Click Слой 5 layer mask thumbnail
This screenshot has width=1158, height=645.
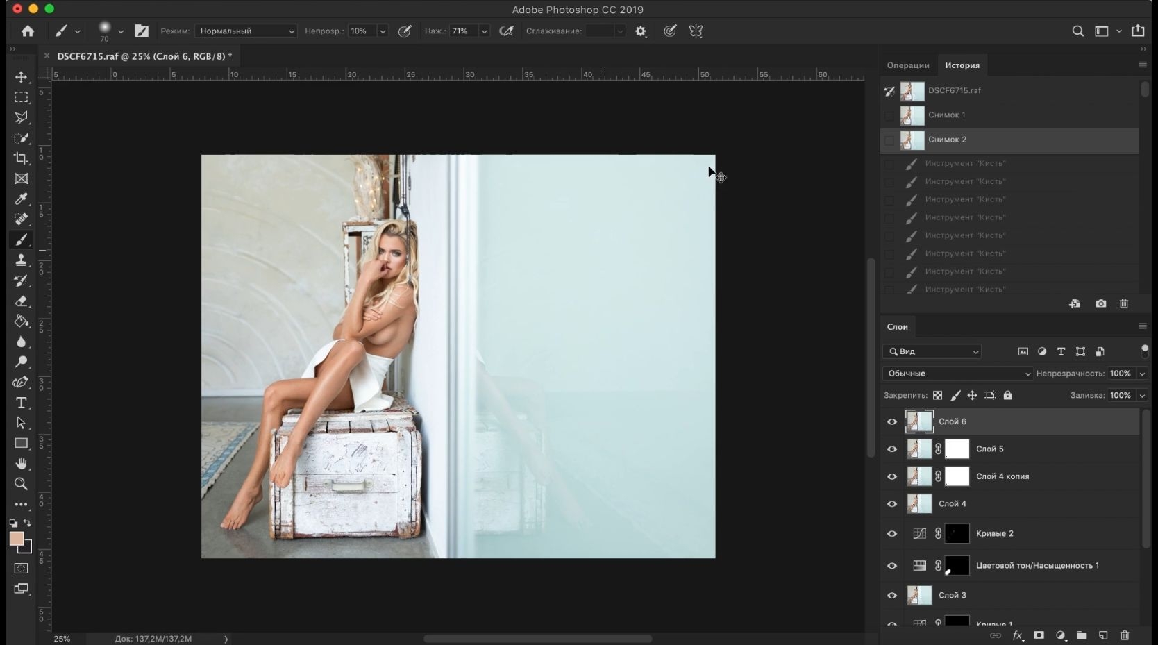tap(957, 449)
